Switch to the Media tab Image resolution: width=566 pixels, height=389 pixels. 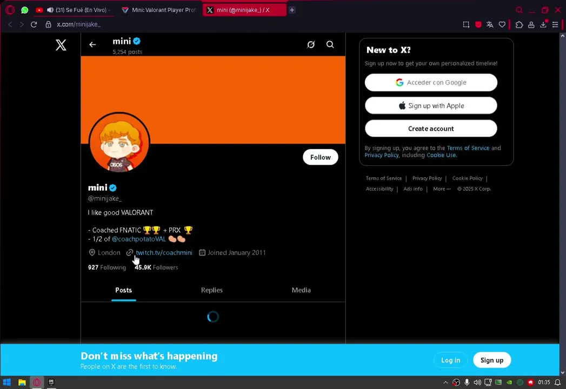coord(301,290)
